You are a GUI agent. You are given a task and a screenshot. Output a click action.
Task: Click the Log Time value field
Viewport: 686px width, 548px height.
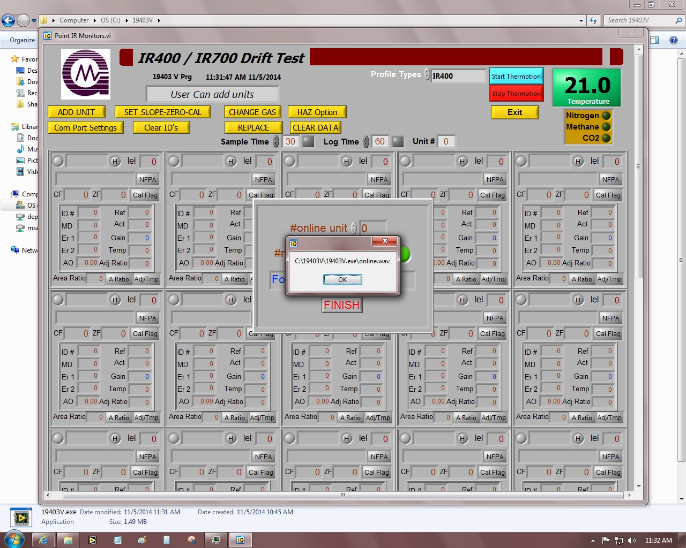(x=379, y=141)
